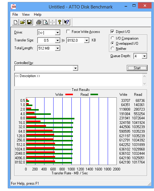This screenshot has width=154, height=191.
Task: Click the New document toolbar icon
Action: coord(15,22)
